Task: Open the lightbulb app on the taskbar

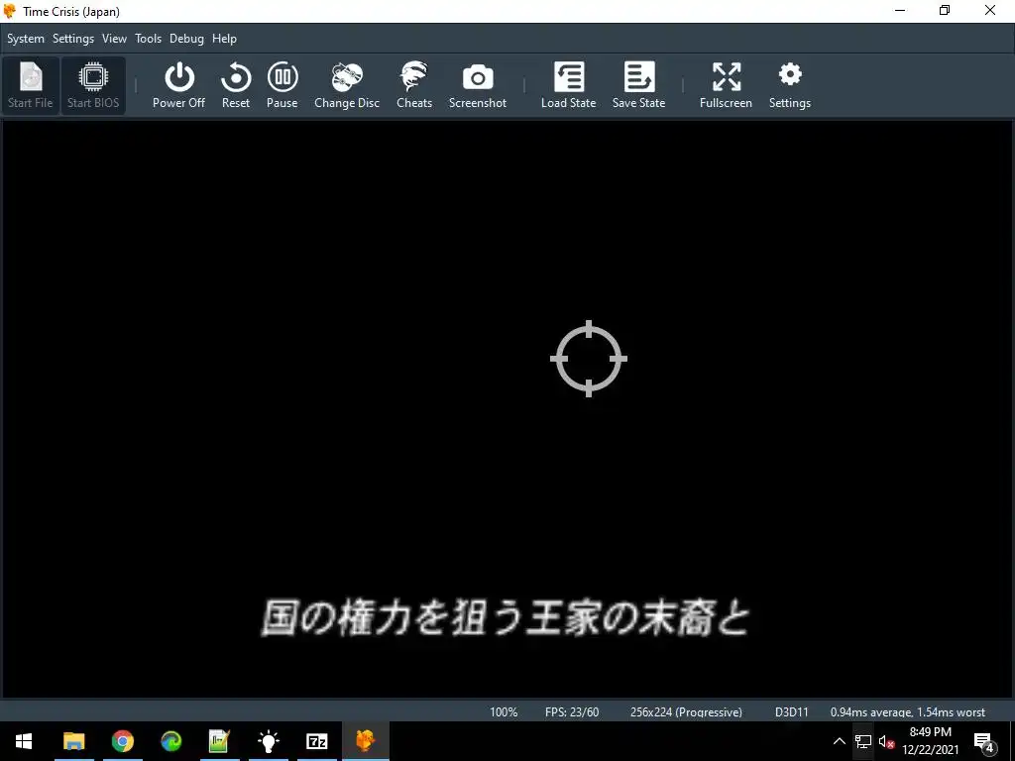Action: pyautogui.click(x=268, y=741)
